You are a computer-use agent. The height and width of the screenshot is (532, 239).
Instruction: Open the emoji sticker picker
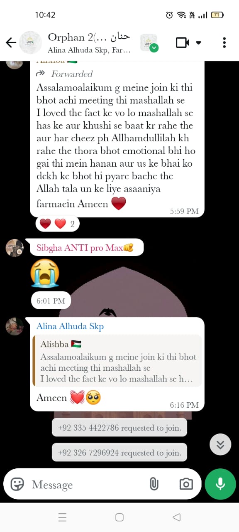[17, 484]
